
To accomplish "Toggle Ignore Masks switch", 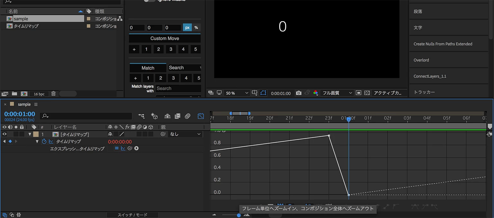I will coord(150,0).
